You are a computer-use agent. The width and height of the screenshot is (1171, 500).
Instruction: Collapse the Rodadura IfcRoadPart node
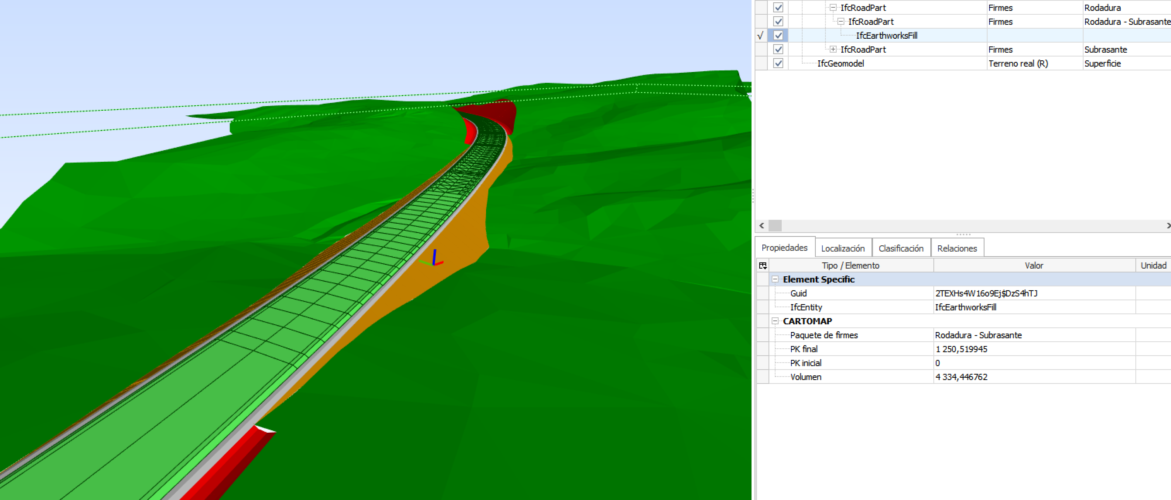(x=833, y=8)
